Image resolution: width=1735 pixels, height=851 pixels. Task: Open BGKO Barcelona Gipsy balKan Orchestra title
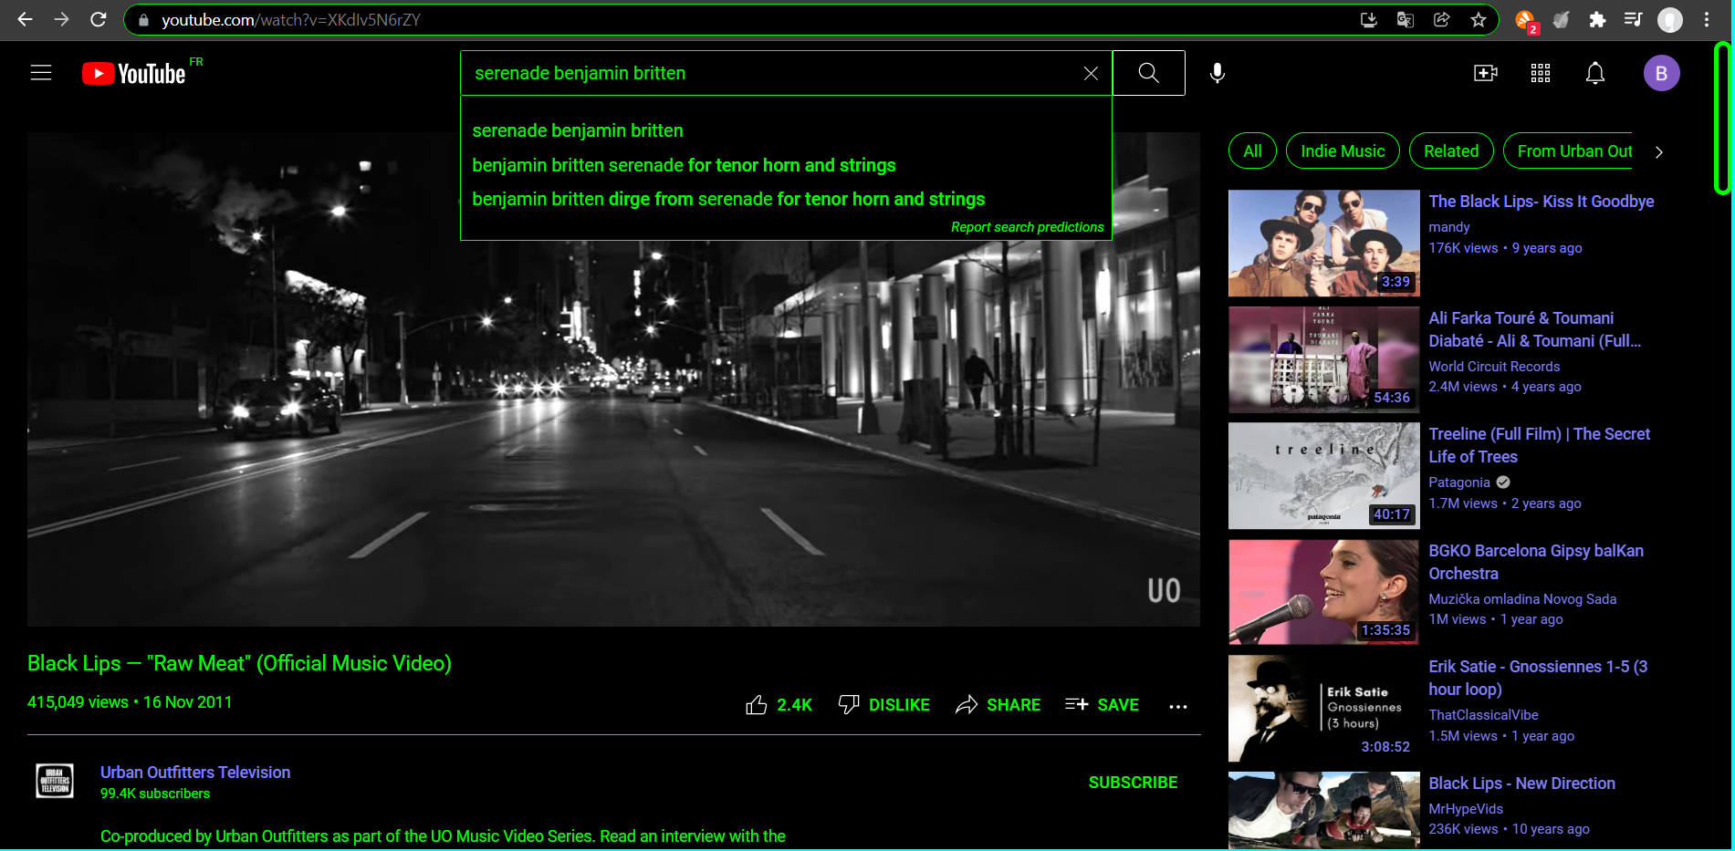[1536, 562]
